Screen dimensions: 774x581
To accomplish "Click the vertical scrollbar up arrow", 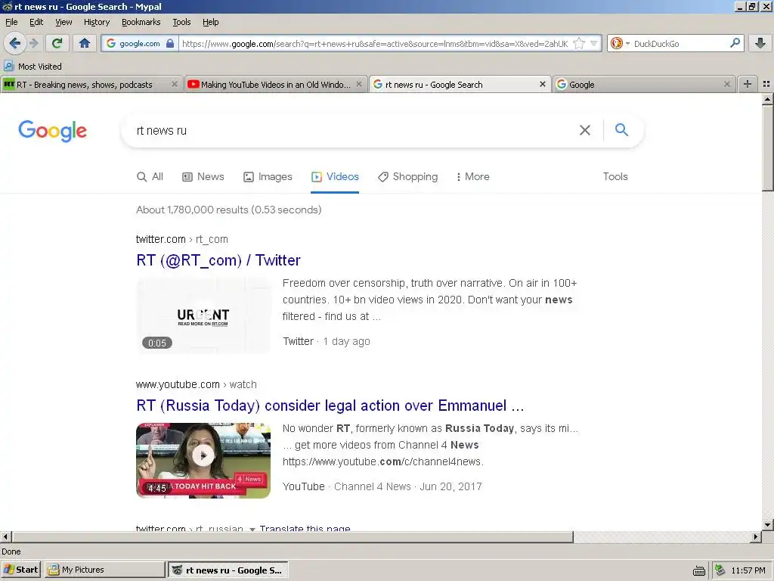I will pos(768,99).
